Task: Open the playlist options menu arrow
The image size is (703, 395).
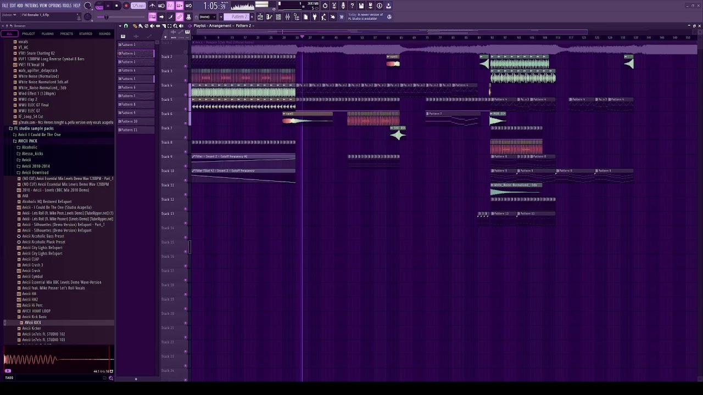Action: [x=120, y=26]
